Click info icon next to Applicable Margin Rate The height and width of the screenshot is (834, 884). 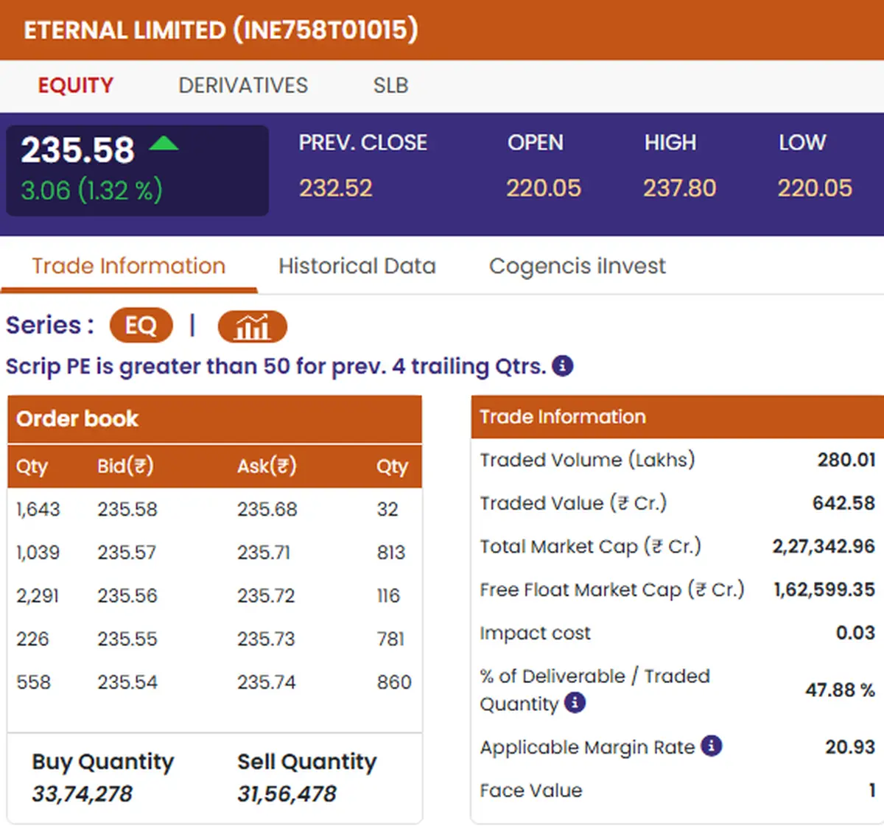pos(711,746)
